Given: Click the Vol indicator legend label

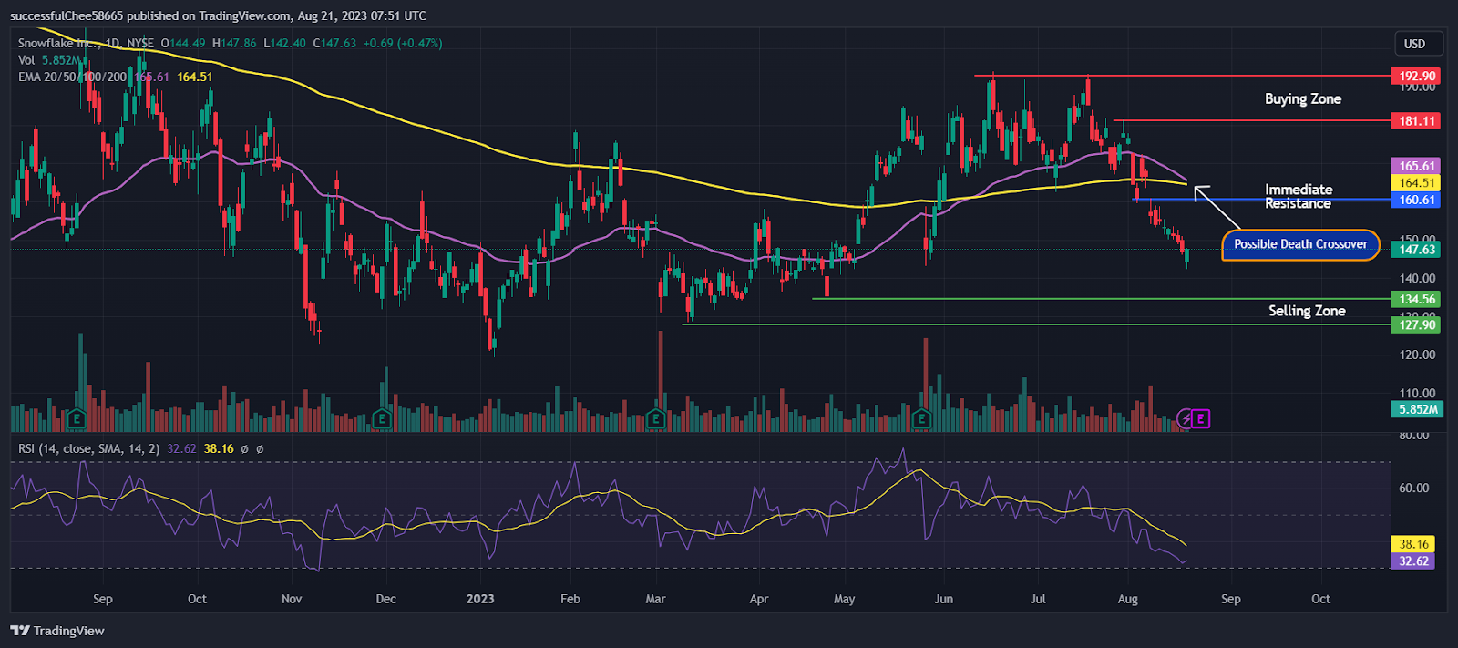Looking at the screenshot, I should tap(26, 60).
